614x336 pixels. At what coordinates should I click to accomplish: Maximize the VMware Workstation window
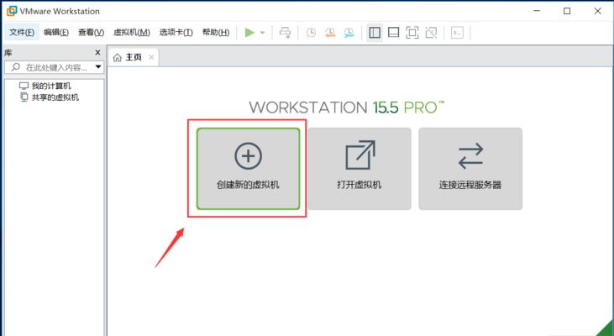pyautogui.click(x=567, y=11)
